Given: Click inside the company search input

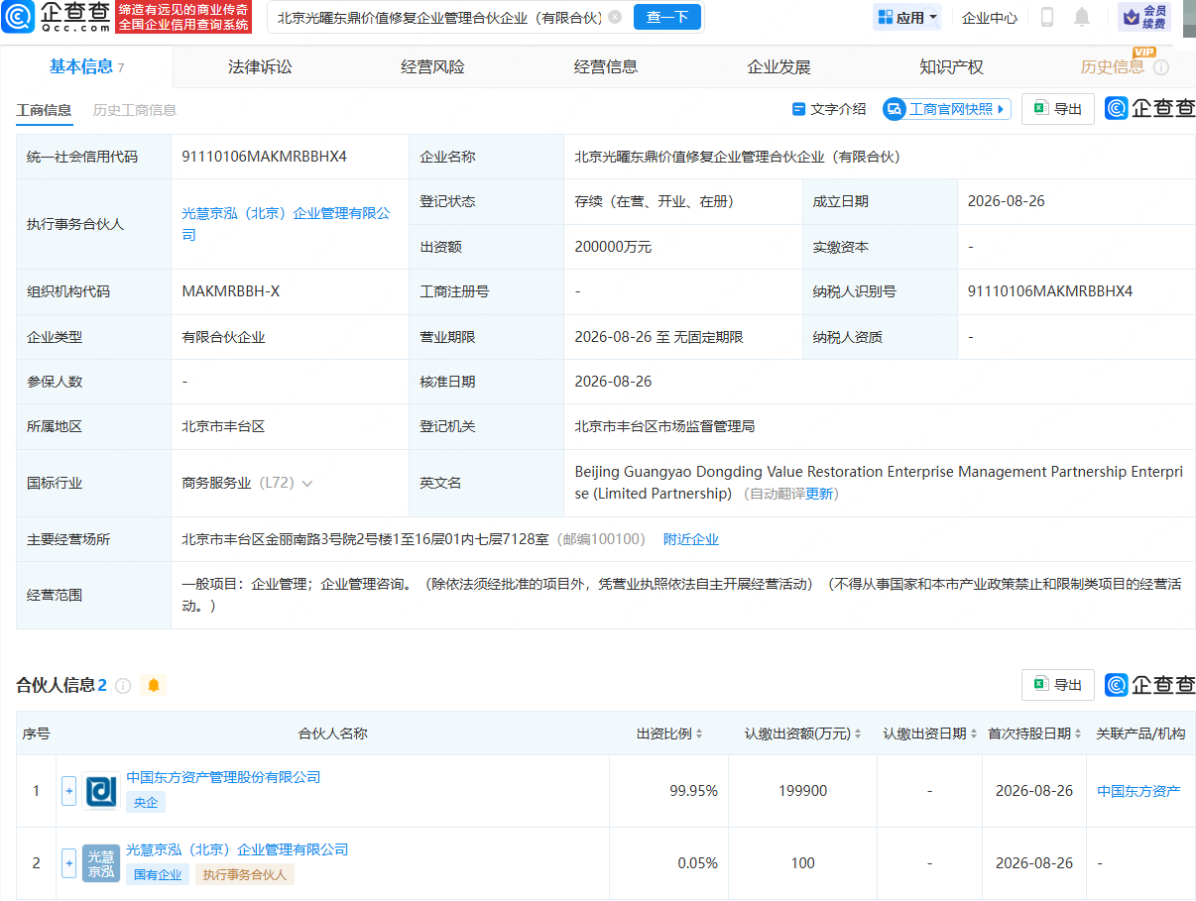Looking at the screenshot, I should click(438, 17).
